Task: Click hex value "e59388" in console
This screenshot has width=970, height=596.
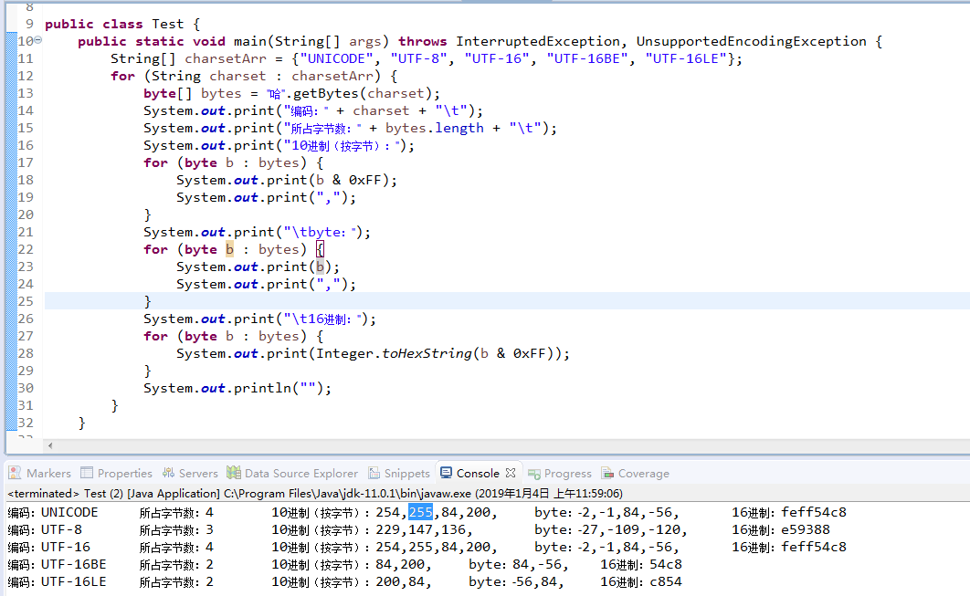Action: point(806,530)
